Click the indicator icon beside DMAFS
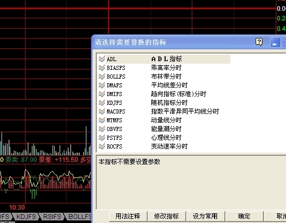Viewport: 286px width, 223px height. (102, 85)
